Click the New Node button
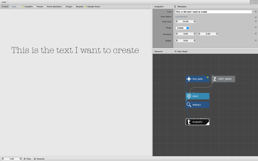 [181, 52]
